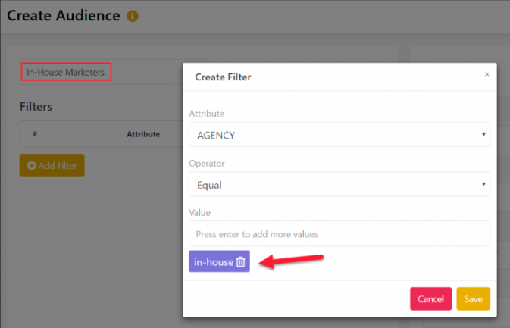This screenshot has height=328, width=510.
Task: Click the Add Filter button
Action: (52, 165)
